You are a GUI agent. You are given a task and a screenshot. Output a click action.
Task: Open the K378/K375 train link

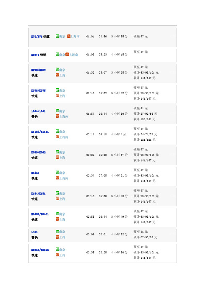click(x=38, y=90)
